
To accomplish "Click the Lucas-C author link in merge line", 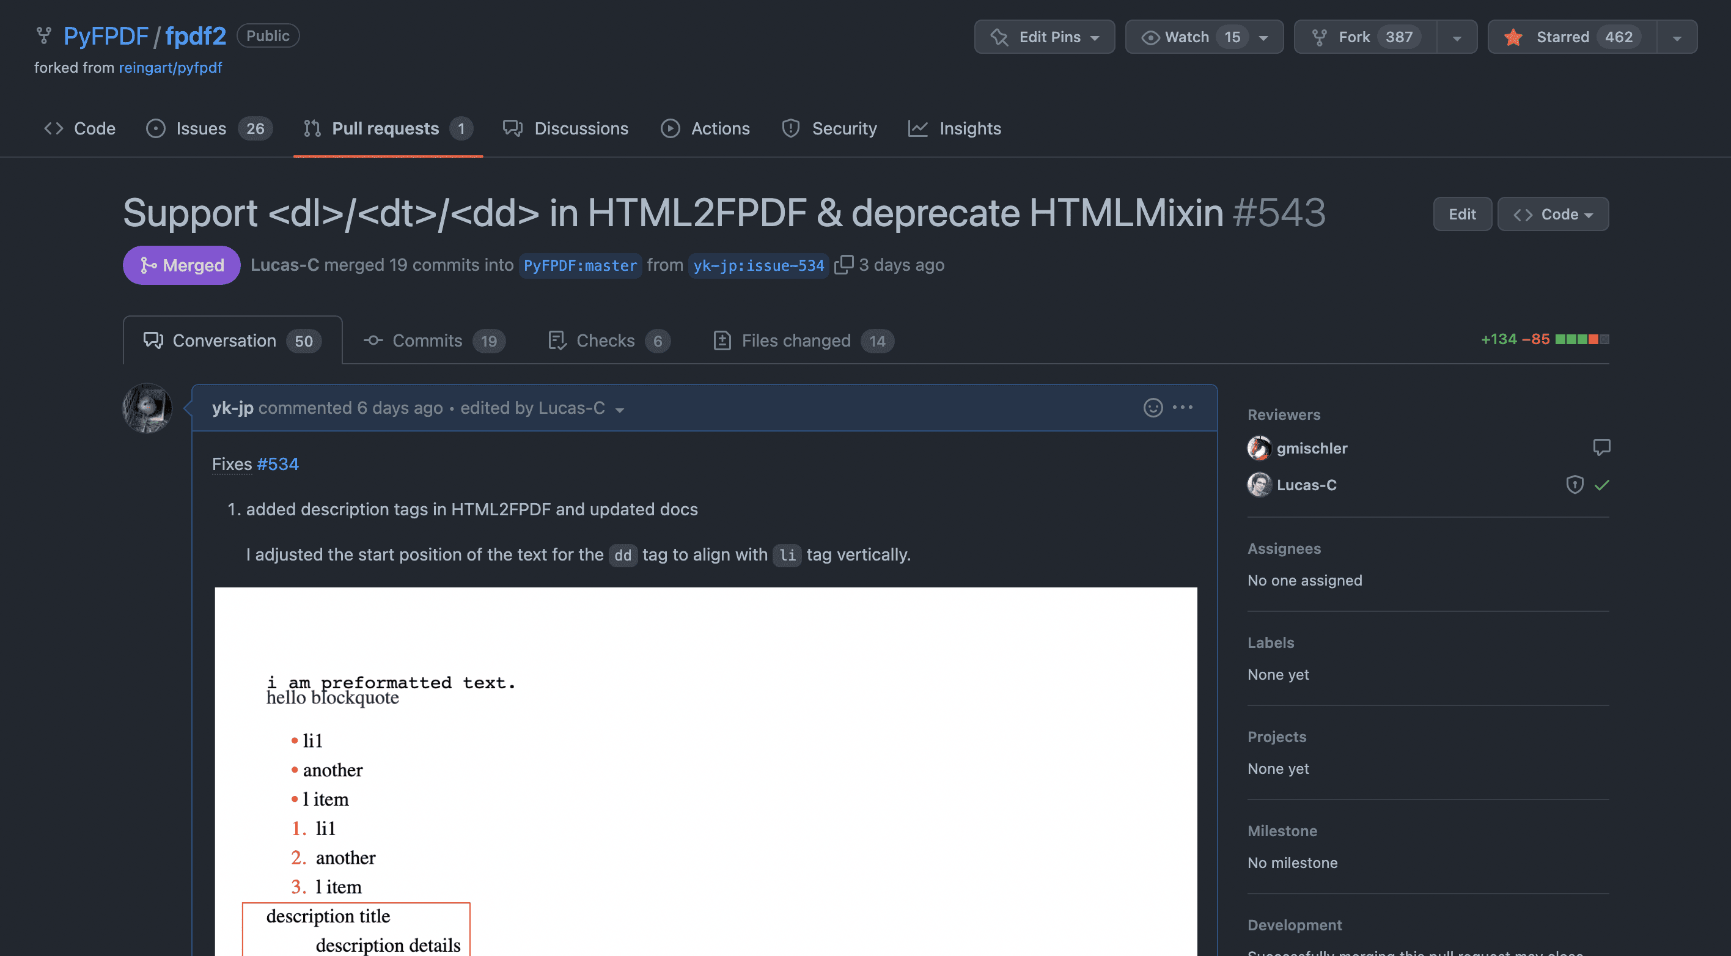I will tap(285, 265).
